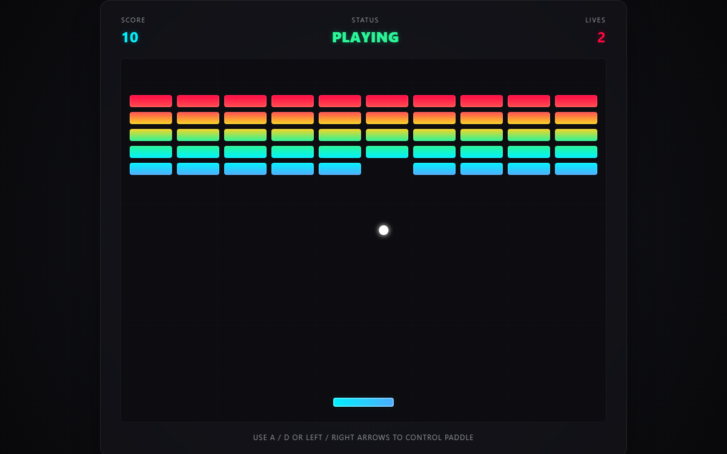
Task: Click the lives value 2
Action: (x=601, y=38)
